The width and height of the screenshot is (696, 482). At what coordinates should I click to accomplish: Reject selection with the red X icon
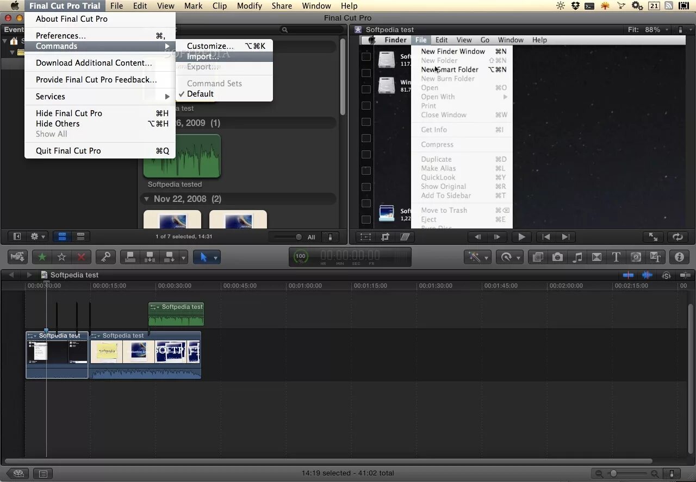(x=81, y=257)
